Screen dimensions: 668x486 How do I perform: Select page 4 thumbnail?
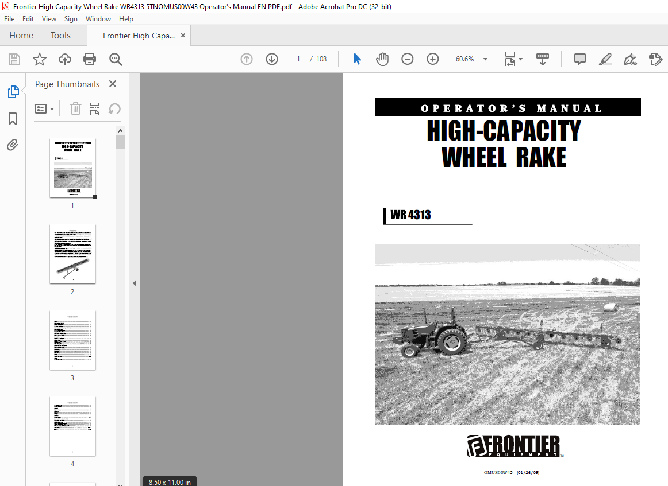click(x=73, y=426)
